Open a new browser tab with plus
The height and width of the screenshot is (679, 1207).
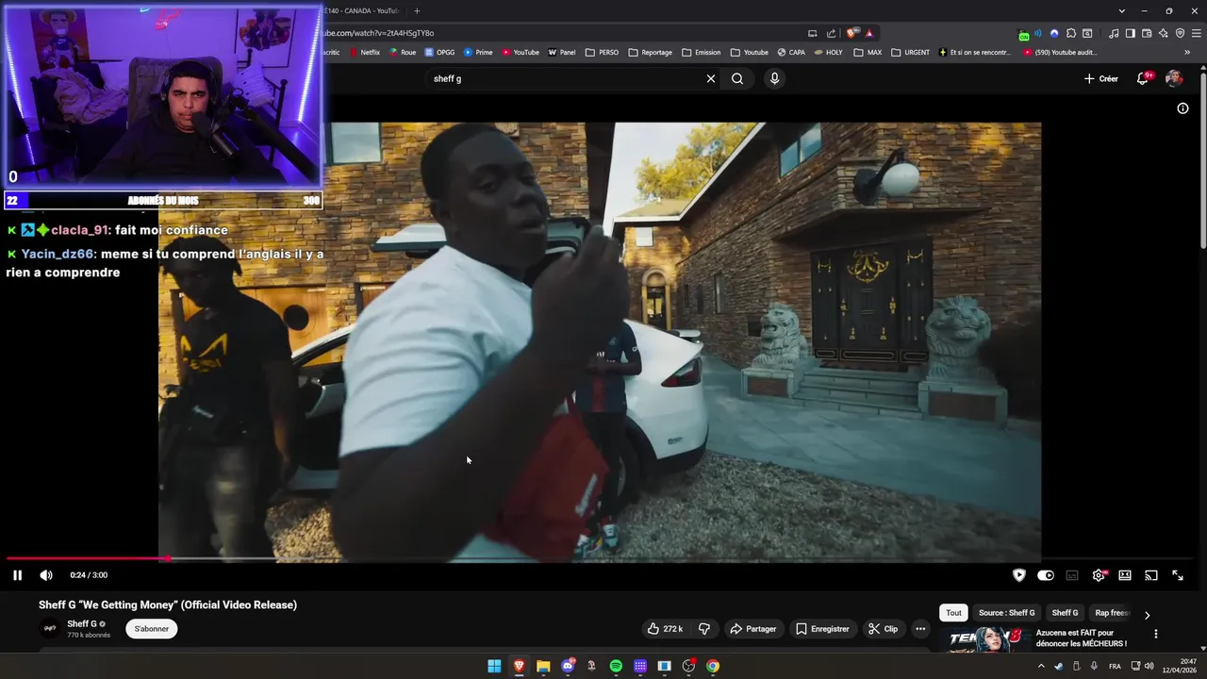[417, 10]
